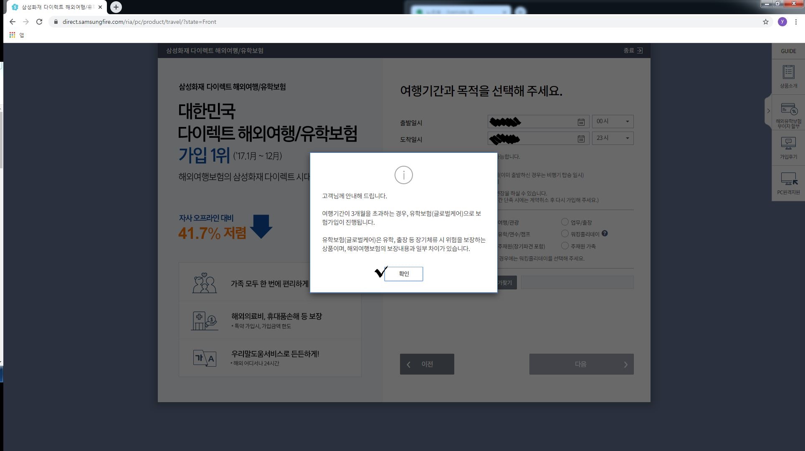805x451 pixels.
Task: Click the browser back arrow
Action: pos(13,22)
